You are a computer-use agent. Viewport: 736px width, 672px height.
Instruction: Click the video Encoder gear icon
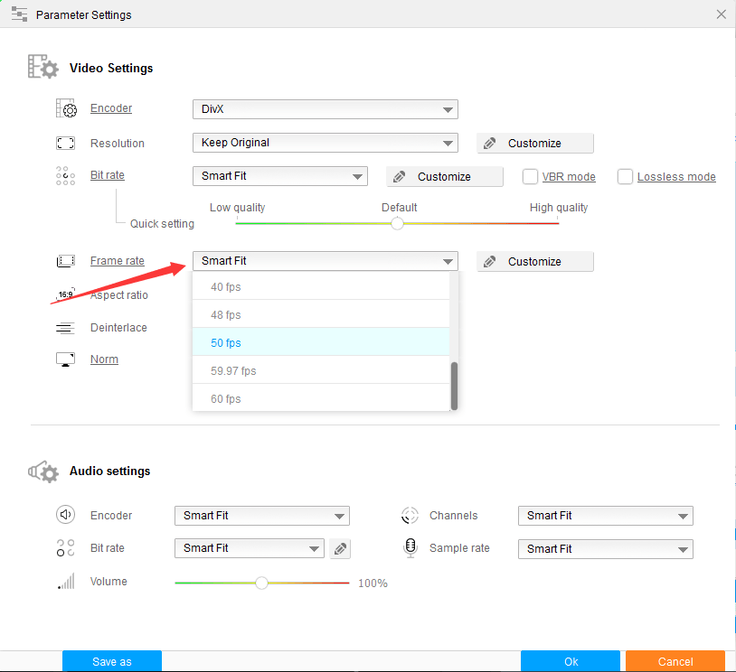click(66, 108)
